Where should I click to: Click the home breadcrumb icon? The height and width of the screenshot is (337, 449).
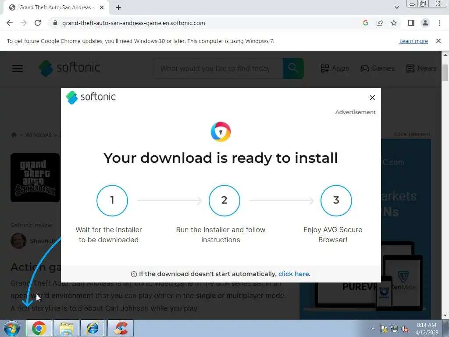click(x=14, y=135)
